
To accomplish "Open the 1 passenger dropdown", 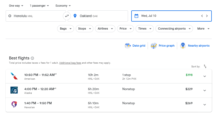I will pyautogui.click(x=39, y=6).
